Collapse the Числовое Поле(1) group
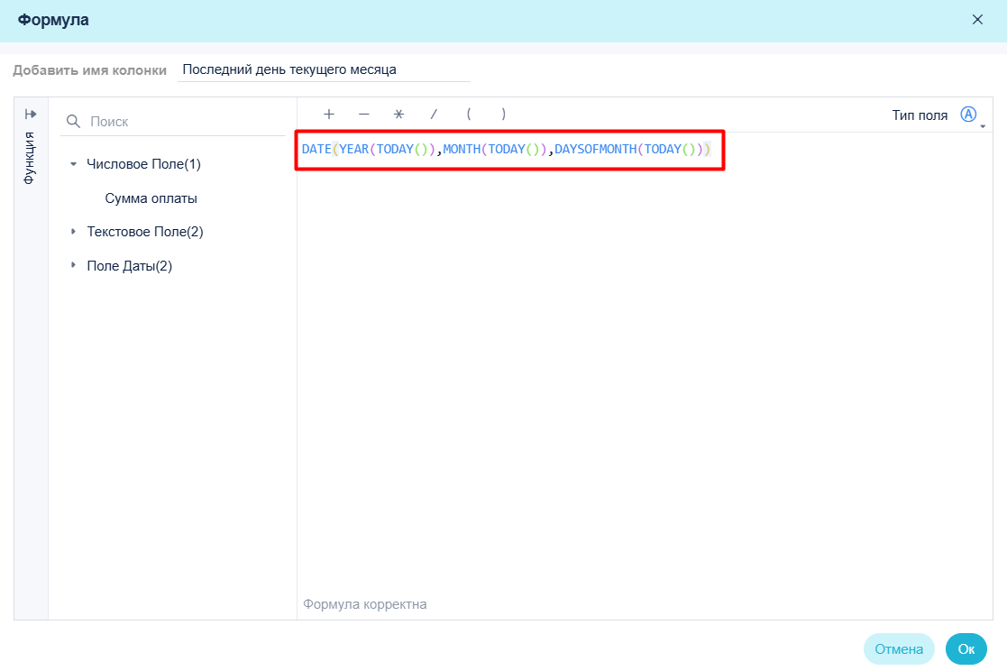1007x671 pixels. pyautogui.click(x=73, y=164)
